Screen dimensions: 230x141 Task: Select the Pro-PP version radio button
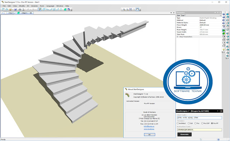[212, 123]
